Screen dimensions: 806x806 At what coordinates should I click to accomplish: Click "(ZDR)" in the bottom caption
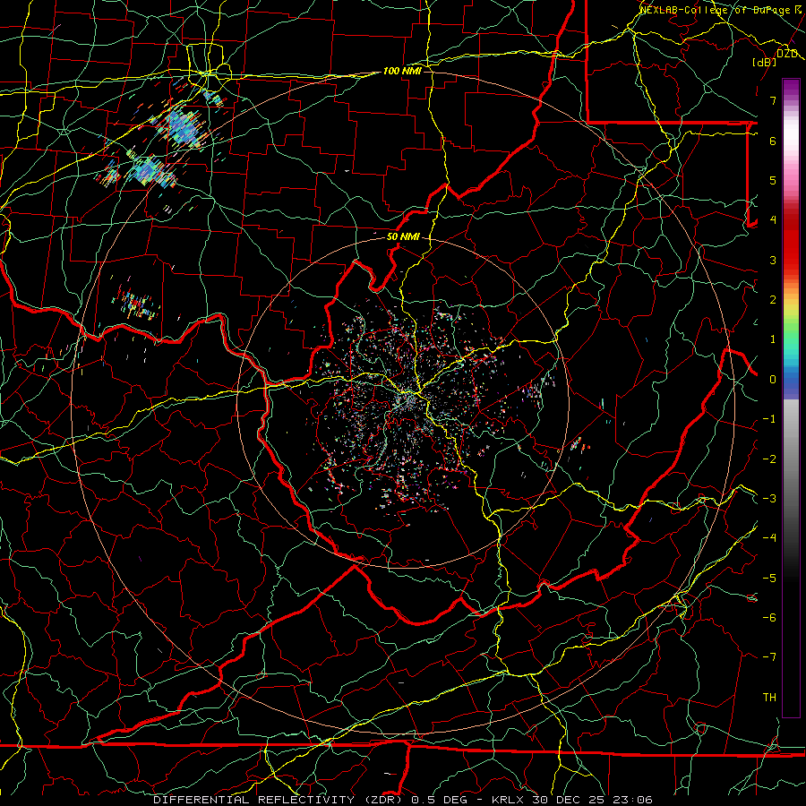coord(383,800)
